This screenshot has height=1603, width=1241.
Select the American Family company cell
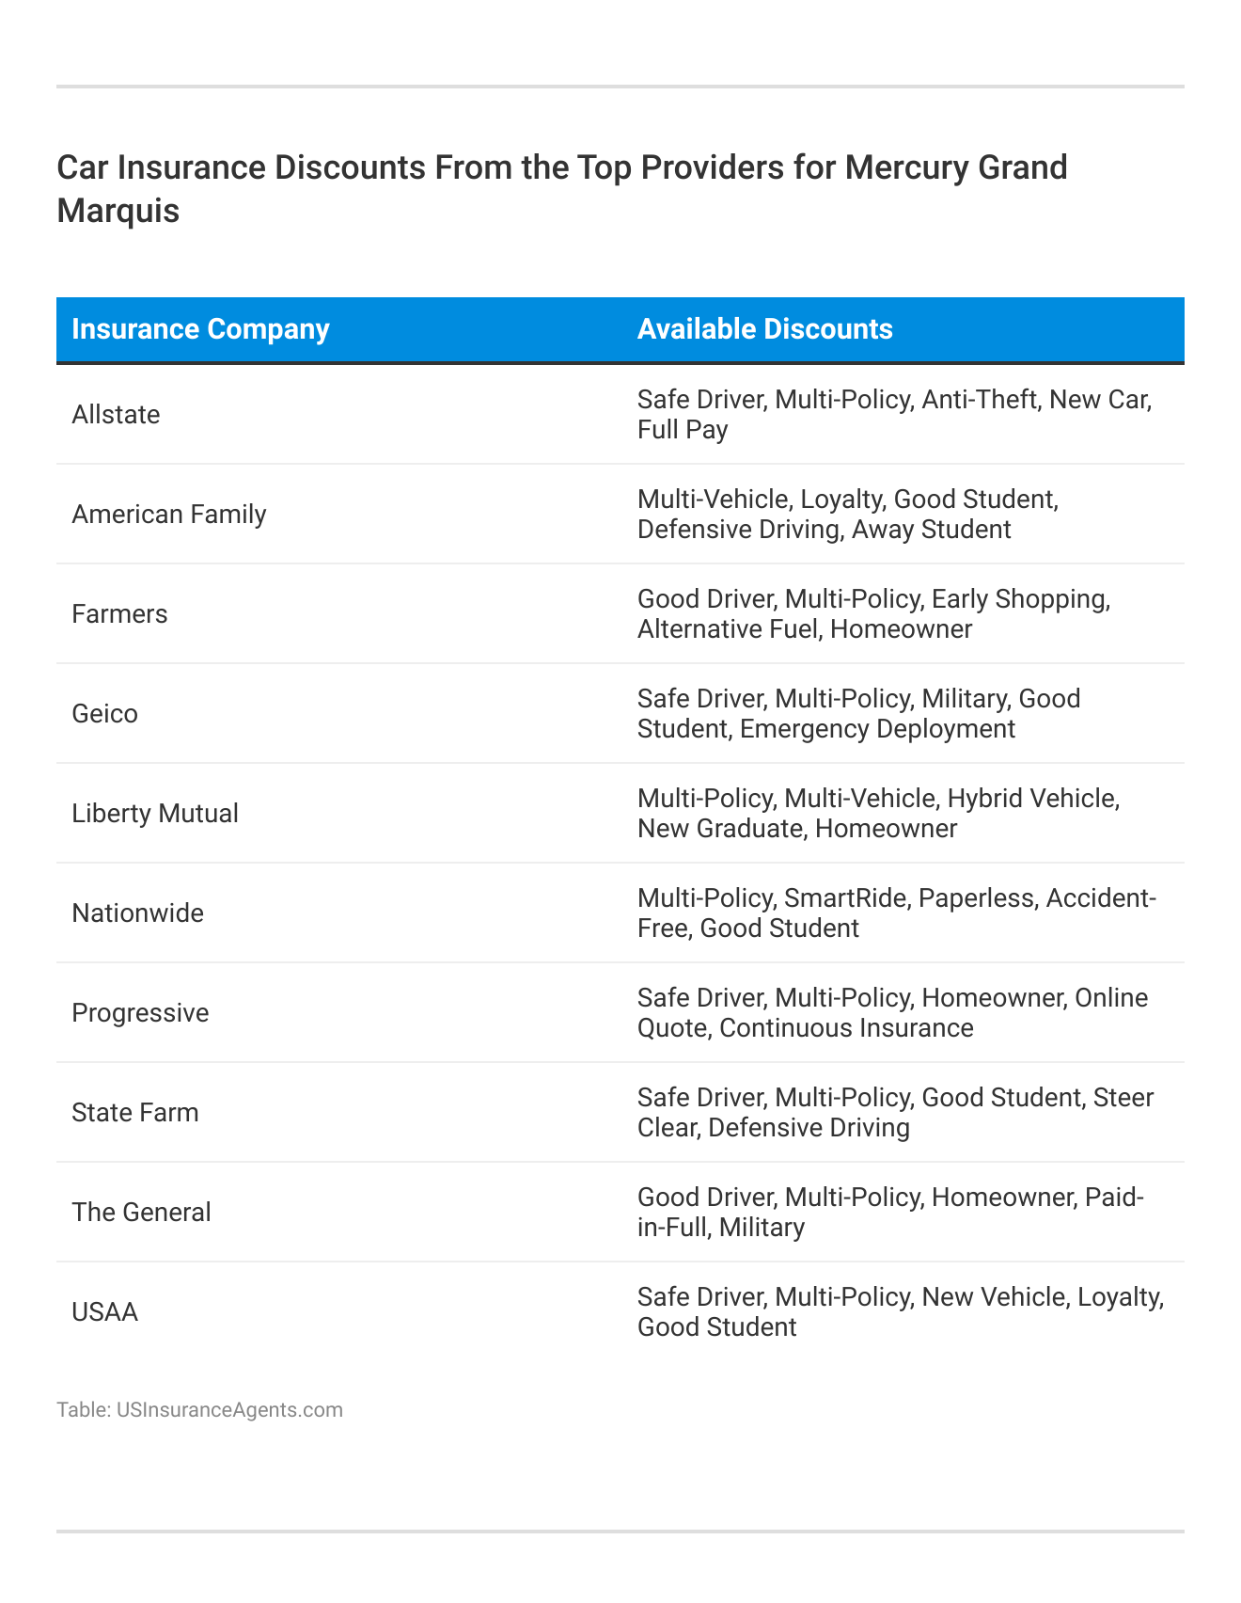click(169, 515)
